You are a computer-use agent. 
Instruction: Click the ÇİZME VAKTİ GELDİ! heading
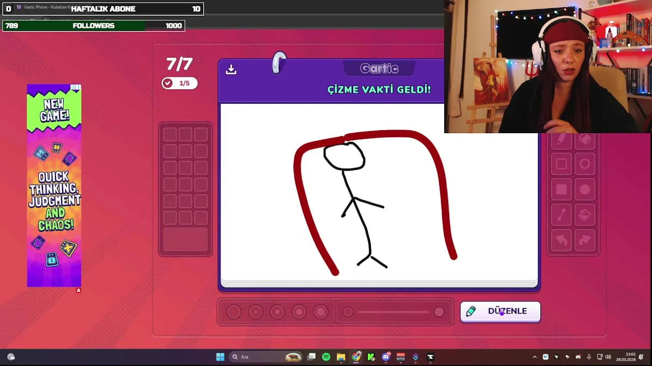coord(379,89)
